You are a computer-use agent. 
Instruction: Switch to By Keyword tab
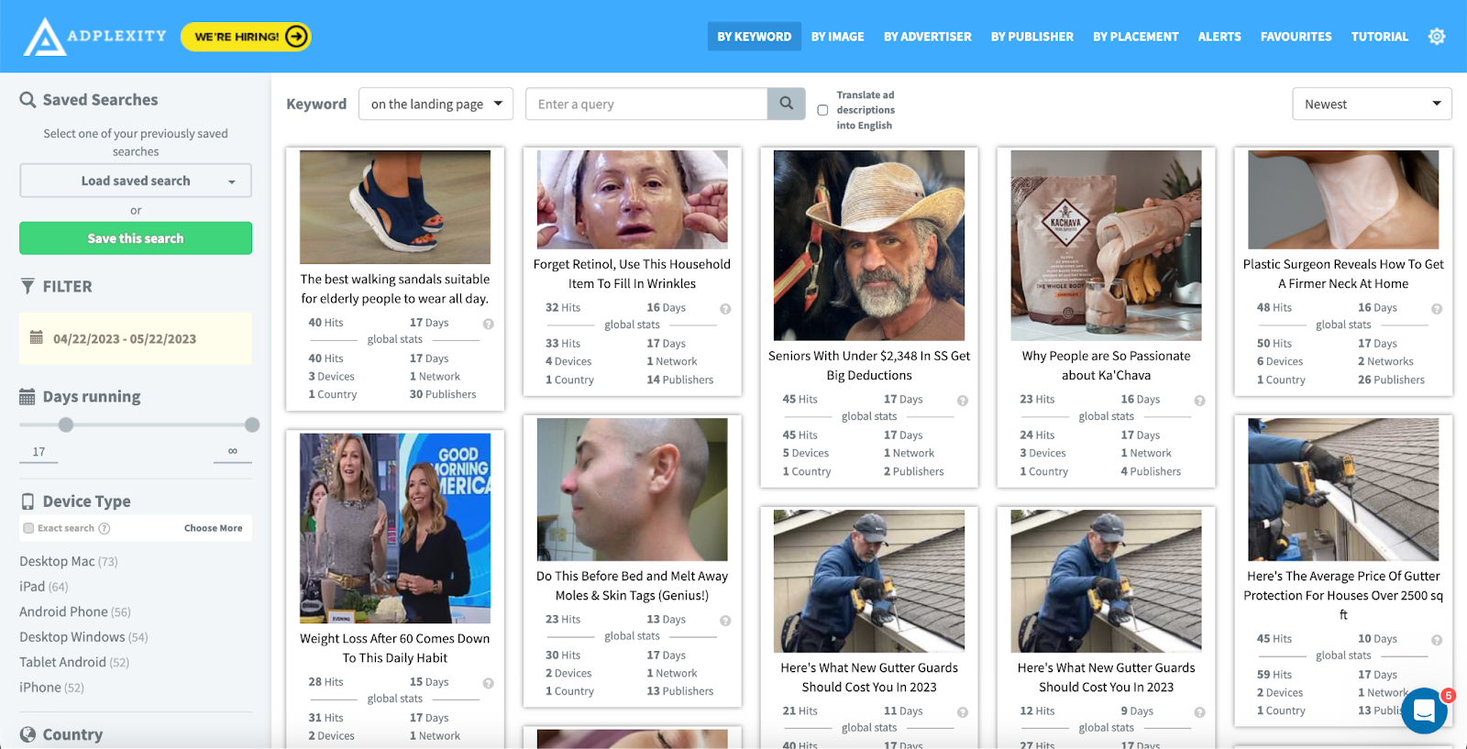[x=755, y=37]
